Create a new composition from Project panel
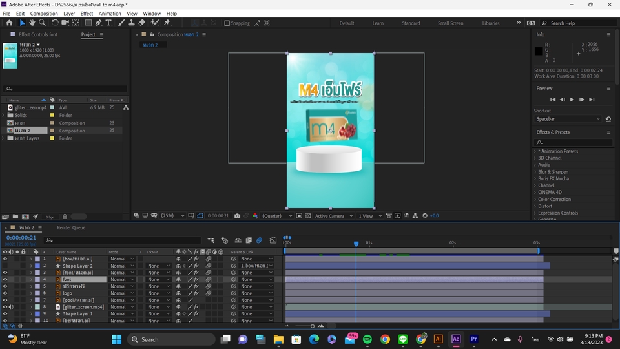The image size is (620, 349). tap(25, 217)
